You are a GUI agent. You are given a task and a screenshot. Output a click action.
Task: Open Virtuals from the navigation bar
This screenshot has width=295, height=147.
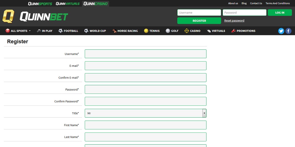click(216, 31)
